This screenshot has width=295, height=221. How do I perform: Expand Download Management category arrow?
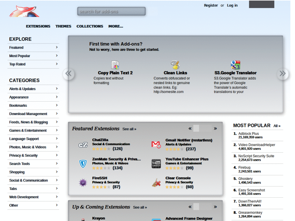pos(57,113)
